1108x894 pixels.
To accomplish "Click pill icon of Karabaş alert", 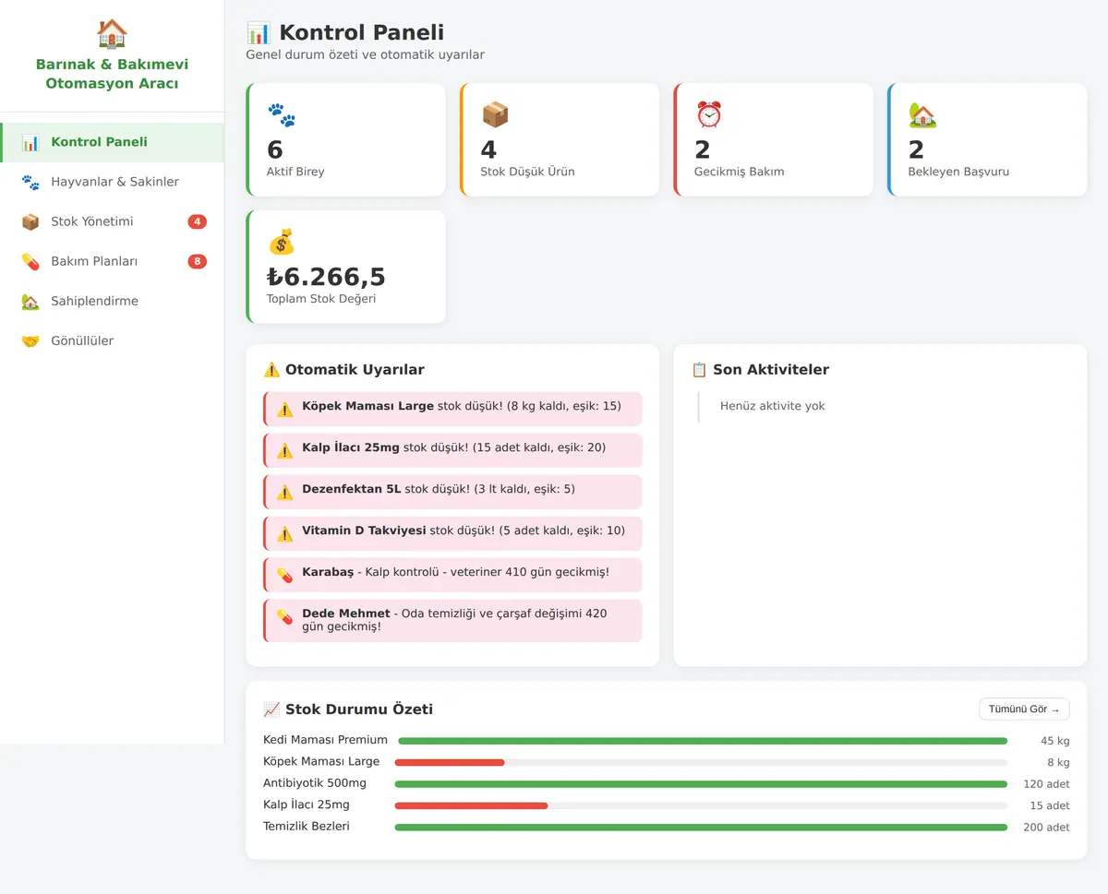I will coord(284,575).
